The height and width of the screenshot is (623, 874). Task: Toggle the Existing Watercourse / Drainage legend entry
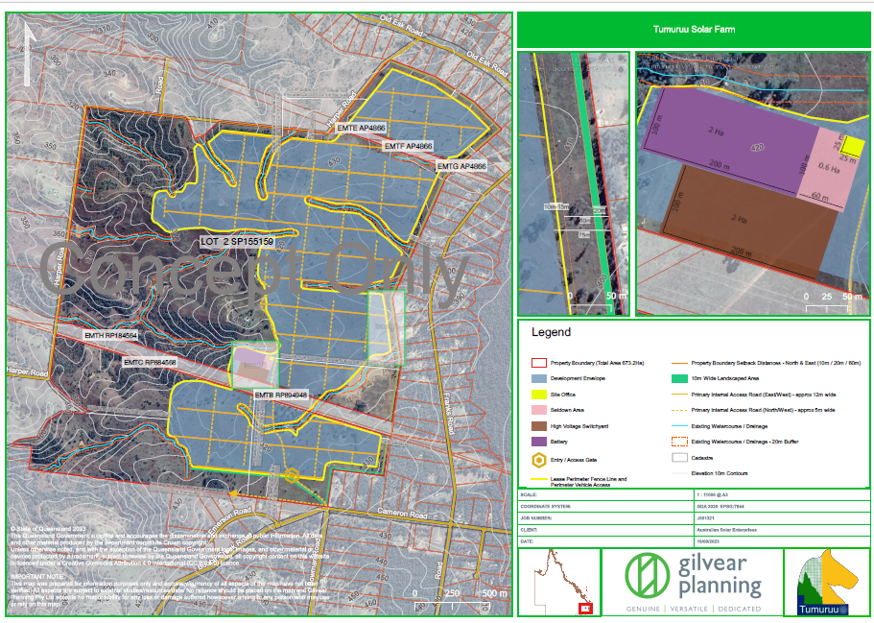point(679,425)
